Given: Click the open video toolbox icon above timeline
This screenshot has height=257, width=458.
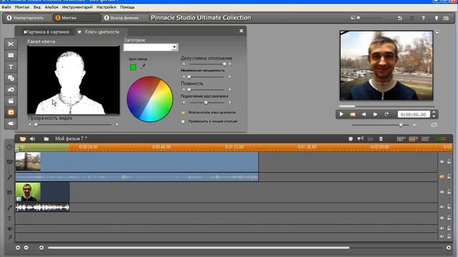Looking at the screenshot, I should (23, 138).
